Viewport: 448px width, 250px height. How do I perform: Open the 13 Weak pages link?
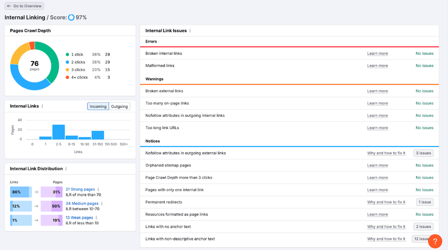(x=79, y=218)
